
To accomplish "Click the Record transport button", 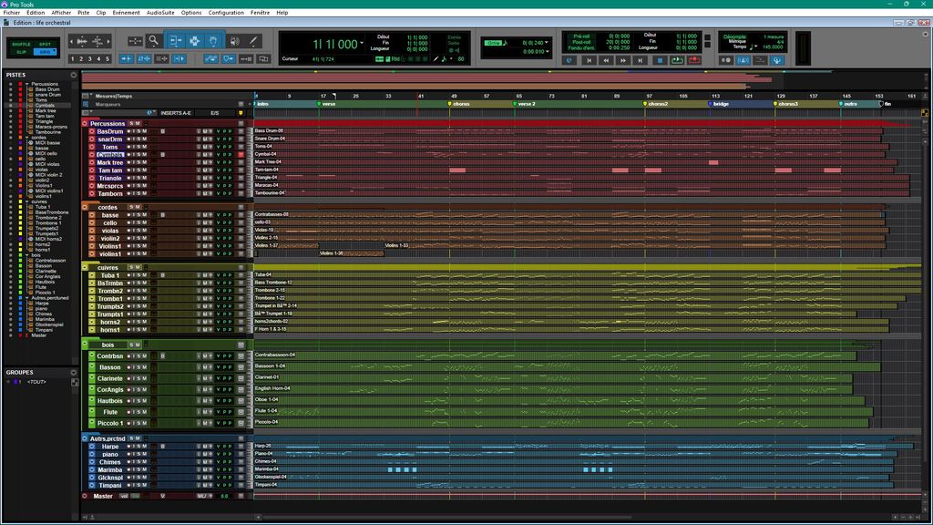I will (x=695, y=60).
